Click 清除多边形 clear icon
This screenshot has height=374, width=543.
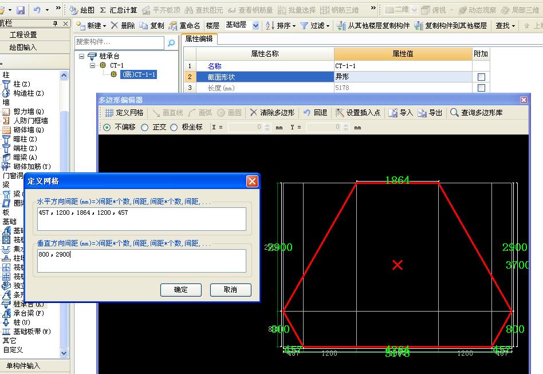pyautogui.click(x=254, y=113)
